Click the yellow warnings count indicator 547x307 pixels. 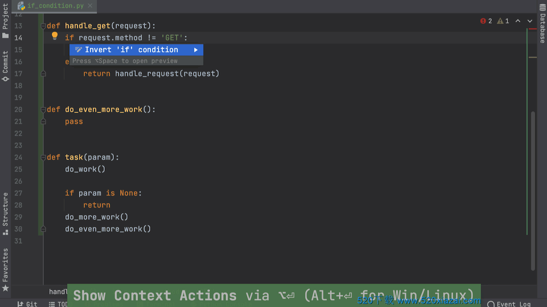503,21
